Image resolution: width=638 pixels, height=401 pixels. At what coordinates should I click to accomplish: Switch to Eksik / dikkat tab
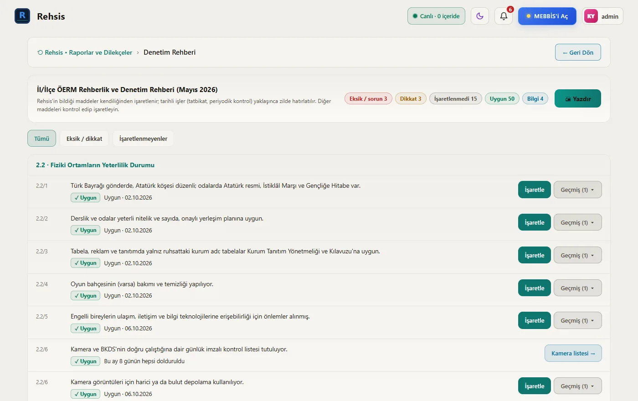[x=84, y=139]
